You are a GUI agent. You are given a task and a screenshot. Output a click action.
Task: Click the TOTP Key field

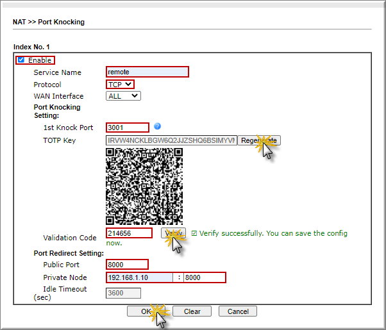[172, 140]
